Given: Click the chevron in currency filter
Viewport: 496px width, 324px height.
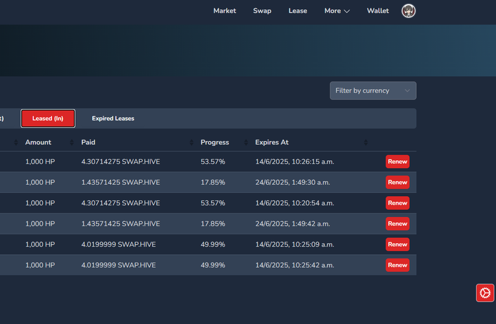Looking at the screenshot, I should 407,91.
